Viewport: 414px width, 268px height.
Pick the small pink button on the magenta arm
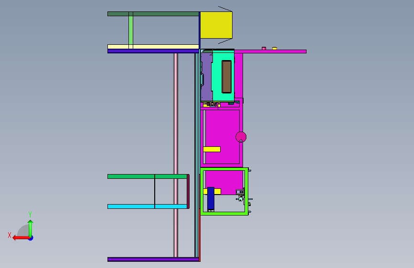click(x=264, y=48)
